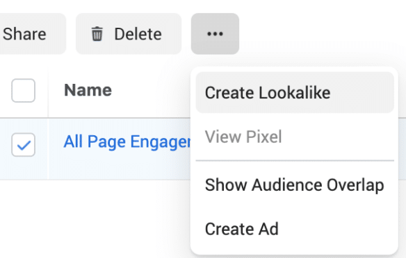Click the trash can icon
406x258 pixels.
point(97,34)
